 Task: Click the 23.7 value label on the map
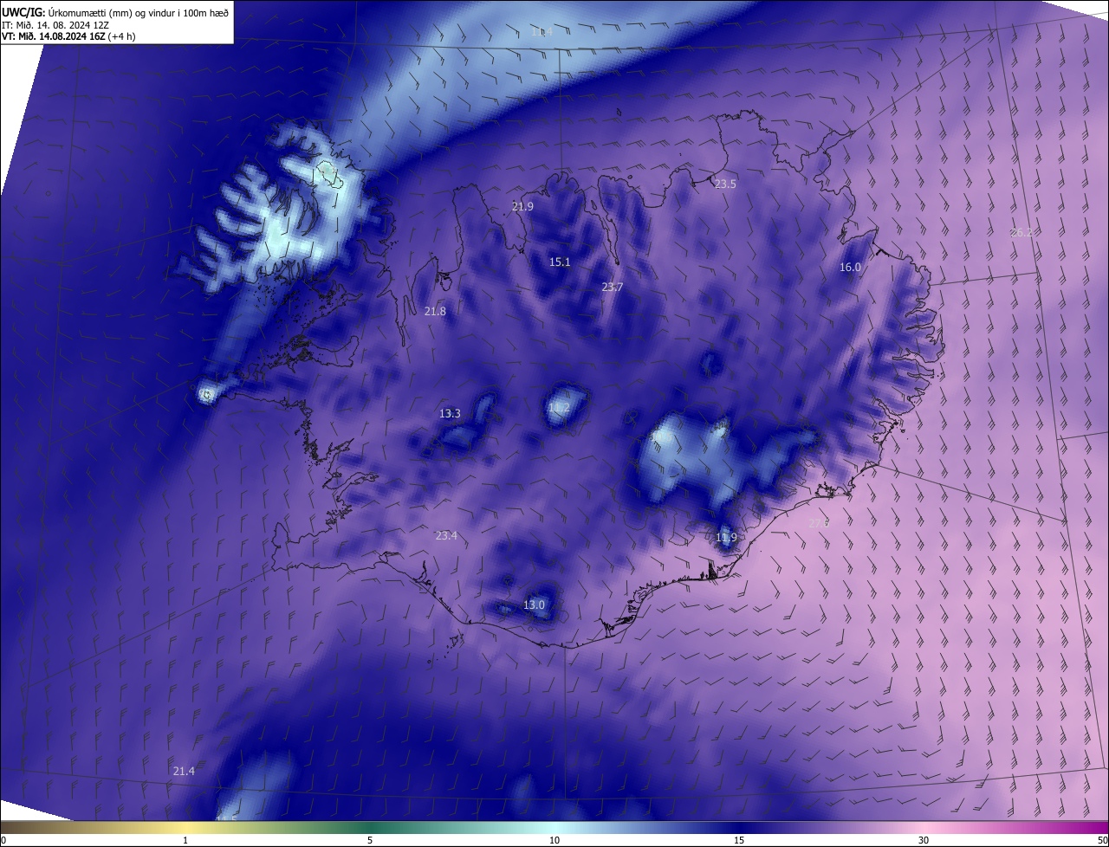tap(613, 288)
